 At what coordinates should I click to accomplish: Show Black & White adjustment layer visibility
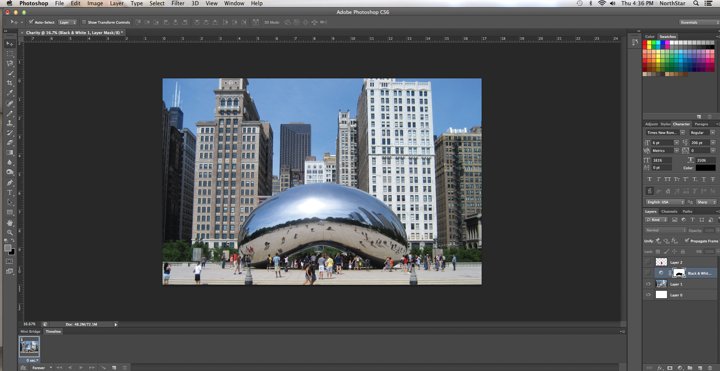click(x=648, y=273)
